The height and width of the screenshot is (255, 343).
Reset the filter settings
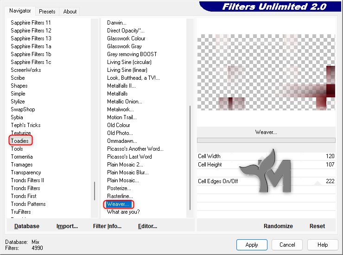click(317, 226)
